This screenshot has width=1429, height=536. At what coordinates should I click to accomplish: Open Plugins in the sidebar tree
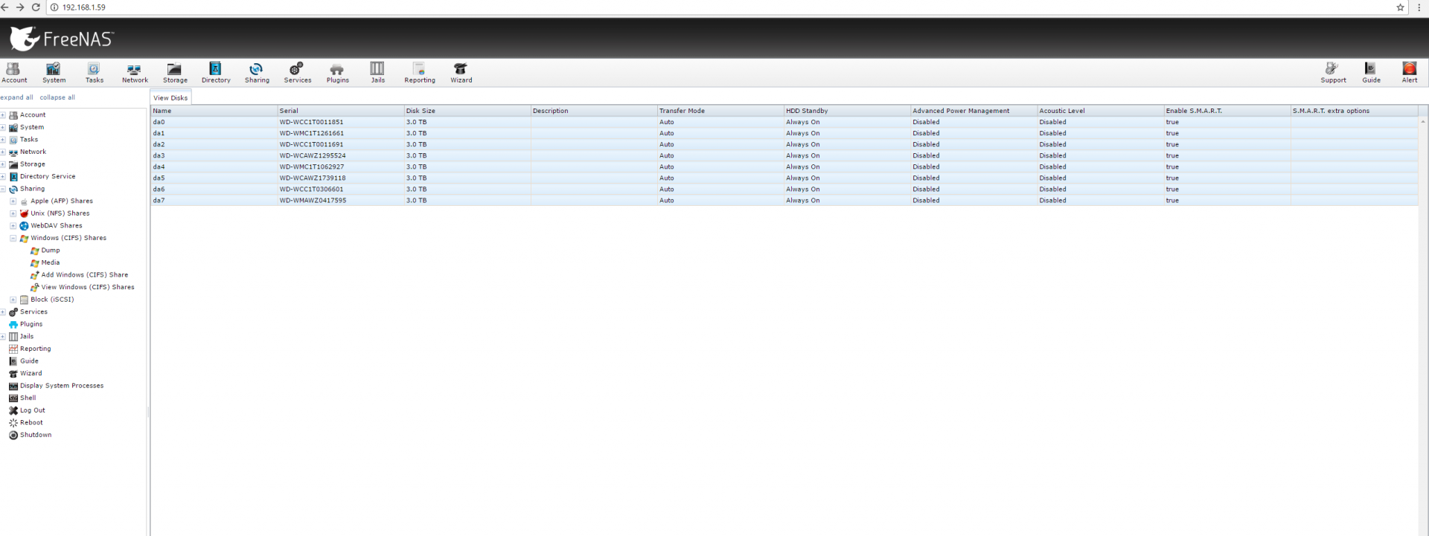point(31,324)
